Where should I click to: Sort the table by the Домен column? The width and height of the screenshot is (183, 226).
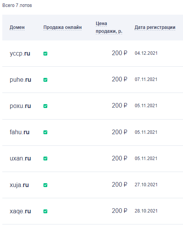(17, 27)
